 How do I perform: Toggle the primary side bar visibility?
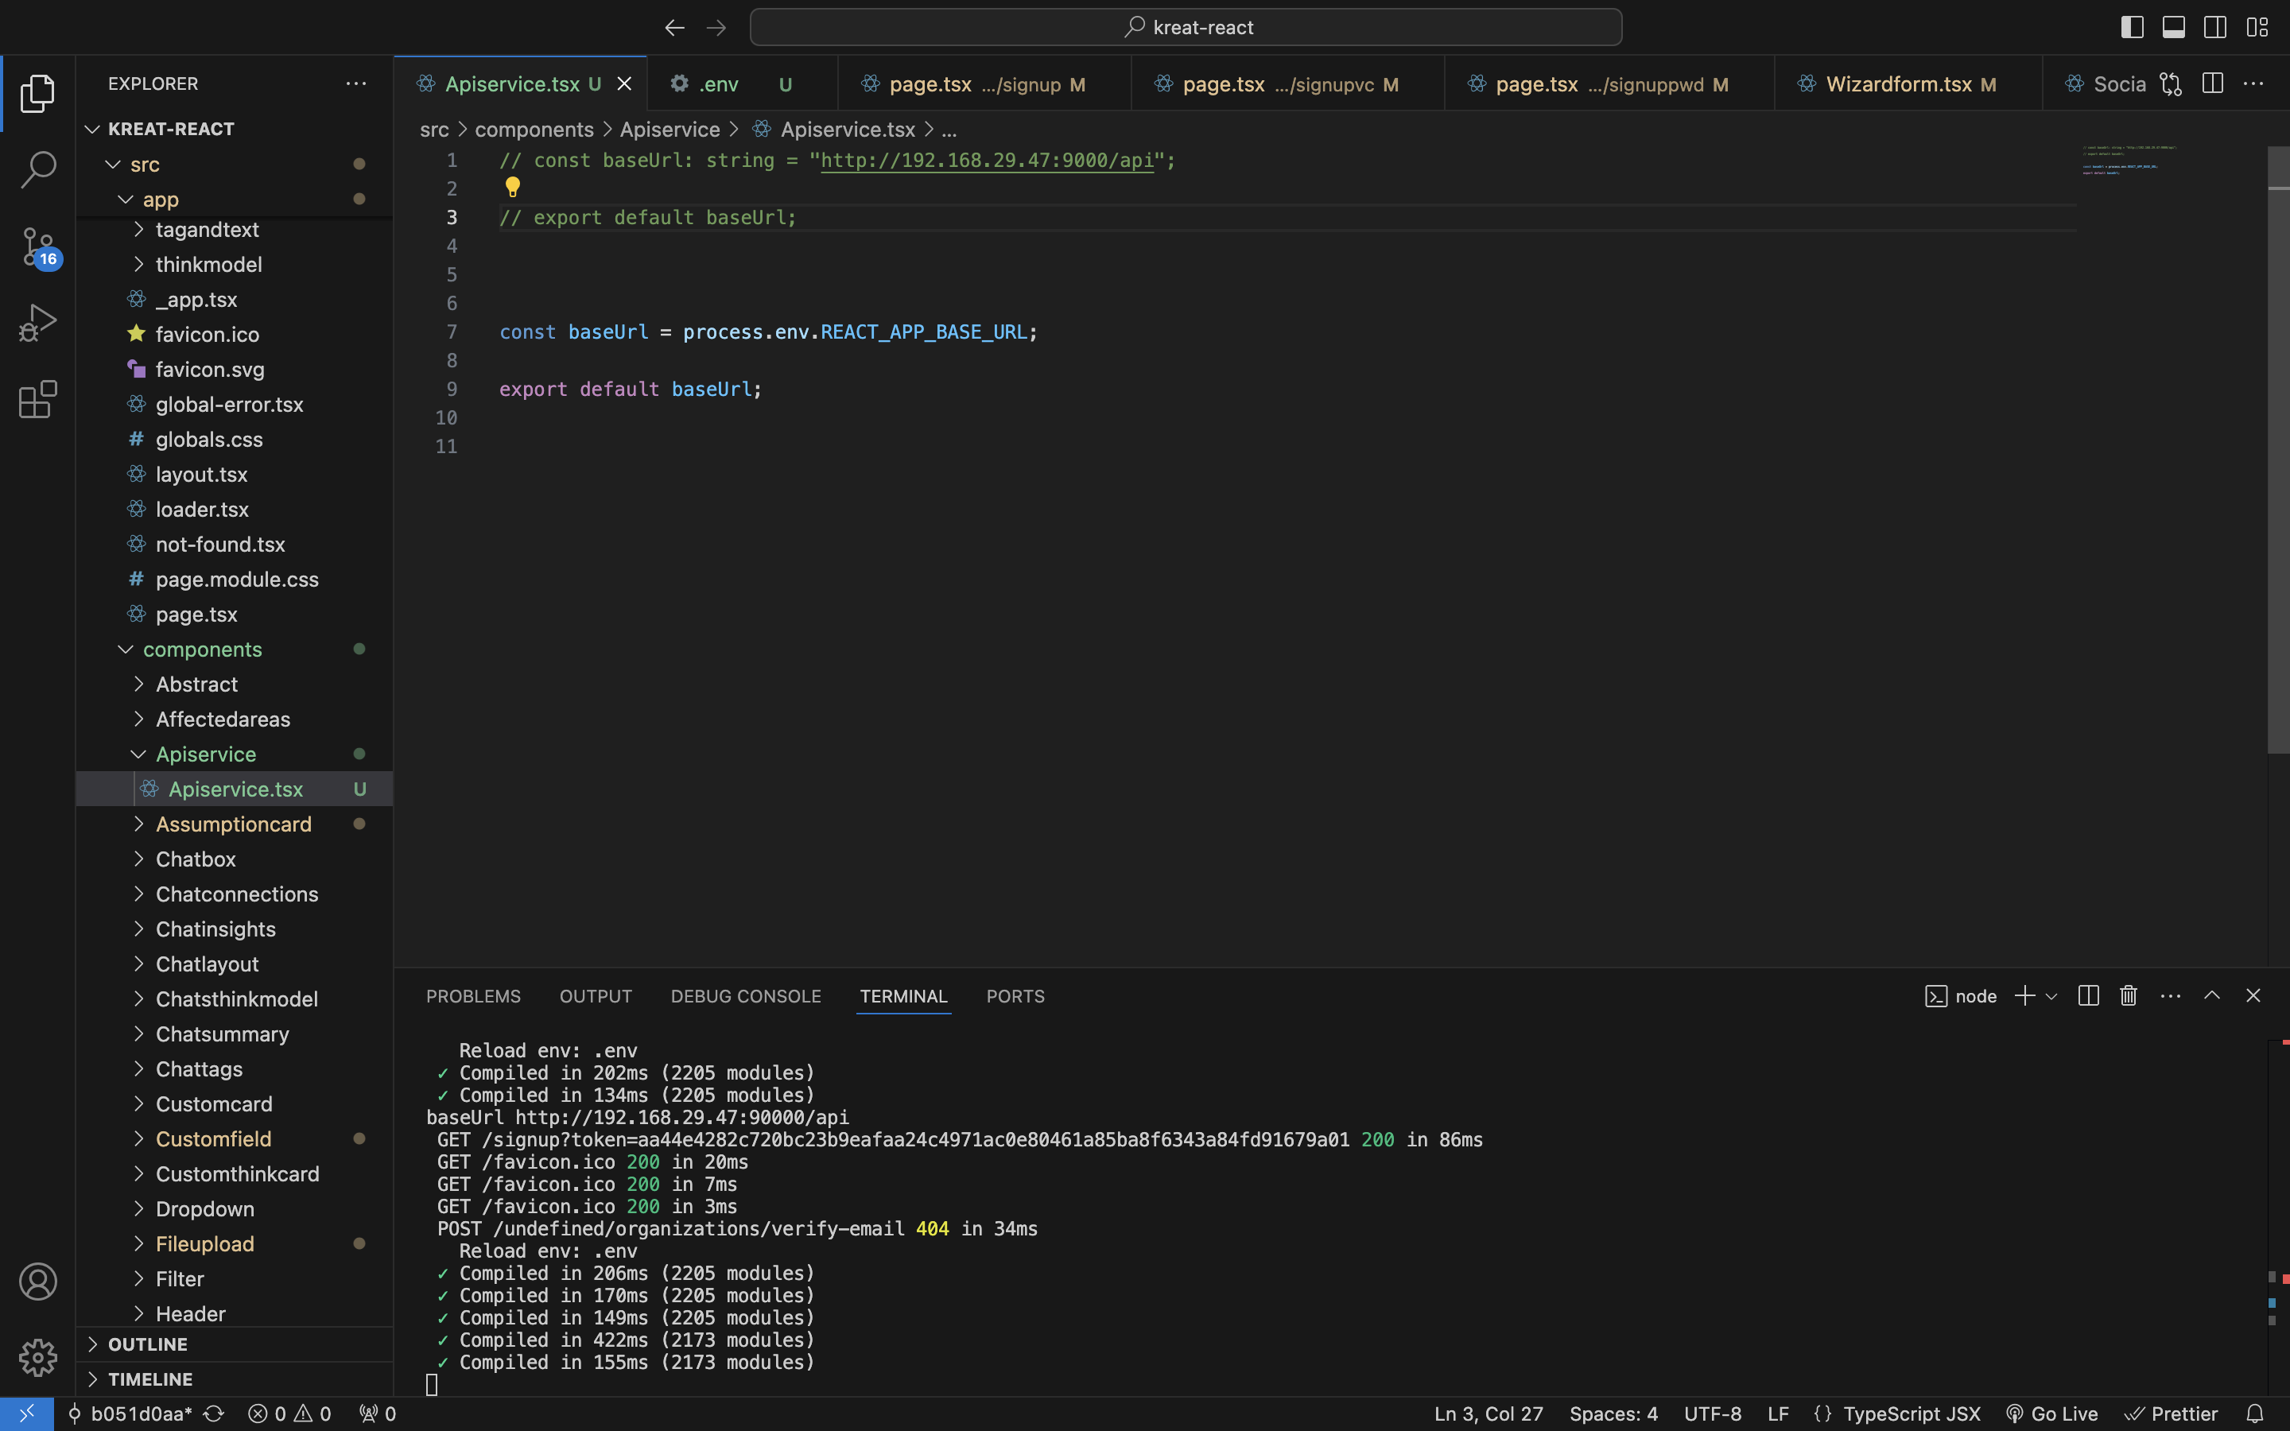pos(2132,28)
